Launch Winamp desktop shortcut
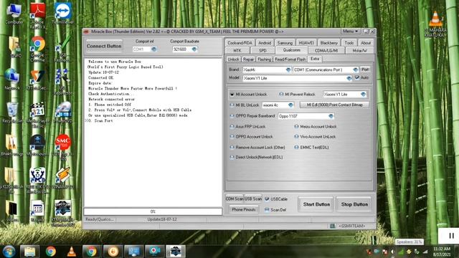This screenshot has width=459, height=258. (62, 177)
